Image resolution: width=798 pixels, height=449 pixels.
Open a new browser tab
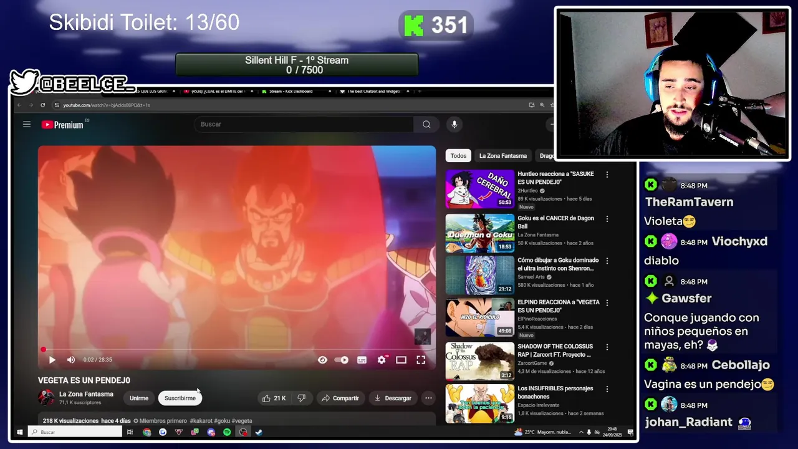[420, 91]
